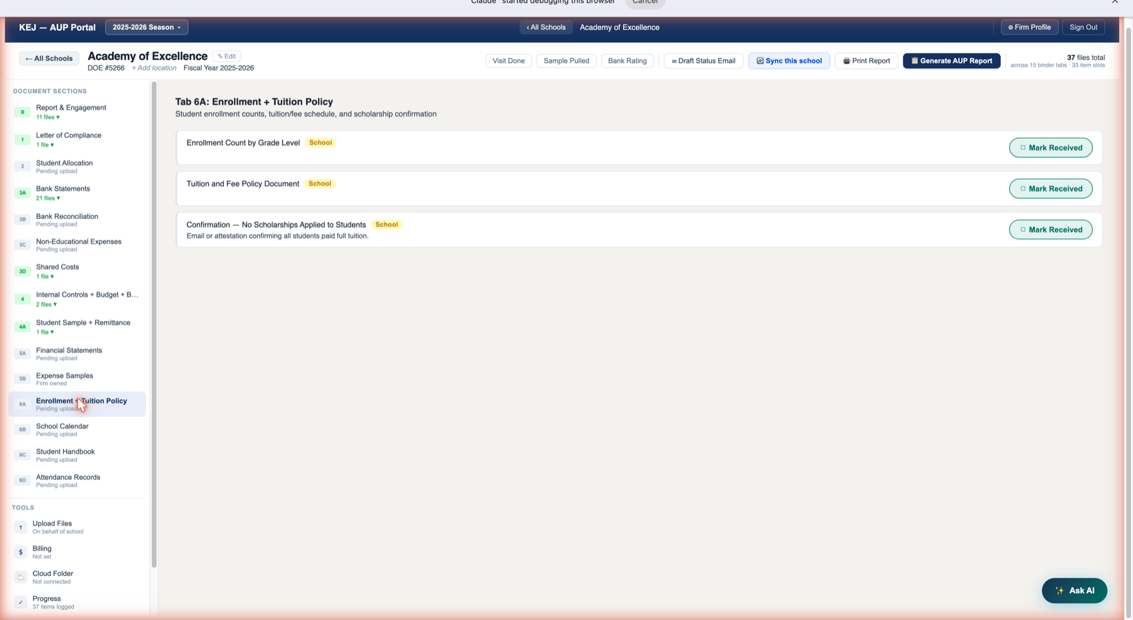Click the All Schools breadcrumb in top bar

point(546,27)
